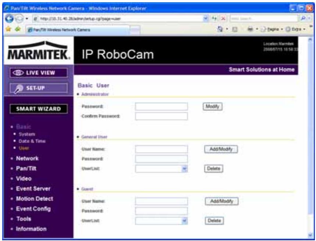316x241 pixels.
Task: Open the Event Config sidebar menu
Action: click(33, 209)
